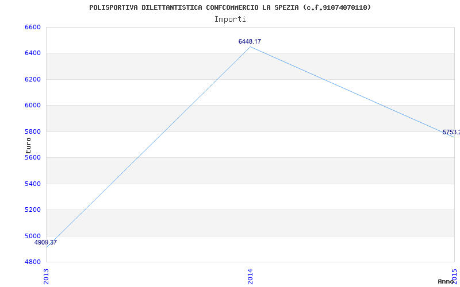Click the 2014 x-axis year label
Image resolution: width=460 pixels, height=287 pixels.
[250, 276]
